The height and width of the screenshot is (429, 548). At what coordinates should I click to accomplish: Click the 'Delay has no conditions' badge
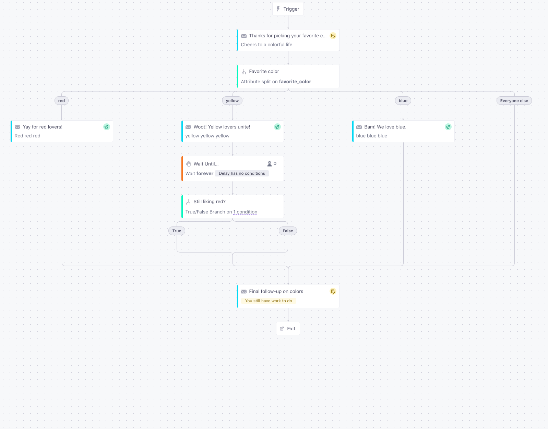(x=242, y=173)
